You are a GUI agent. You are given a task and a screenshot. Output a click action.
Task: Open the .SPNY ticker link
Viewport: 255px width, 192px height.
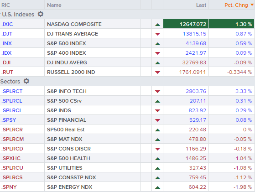tap(9, 187)
